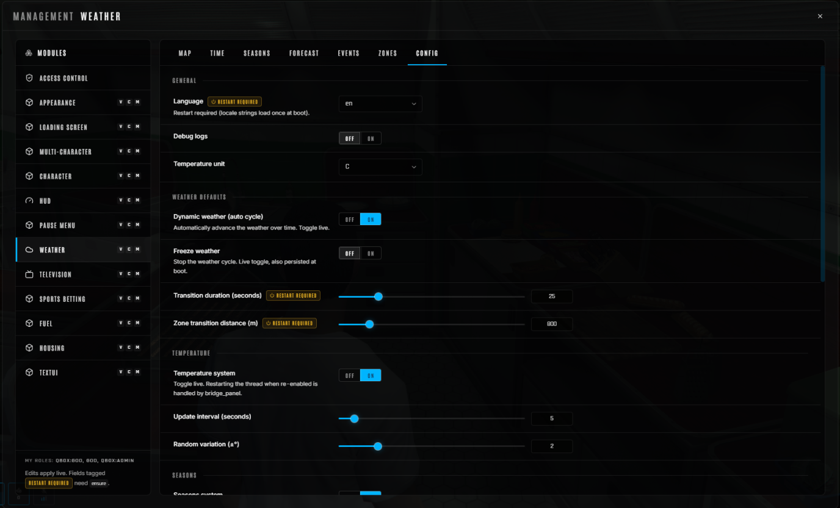The image size is (840, 508).
Task: Open the FORECAST tab
Action: click(304, 53)
